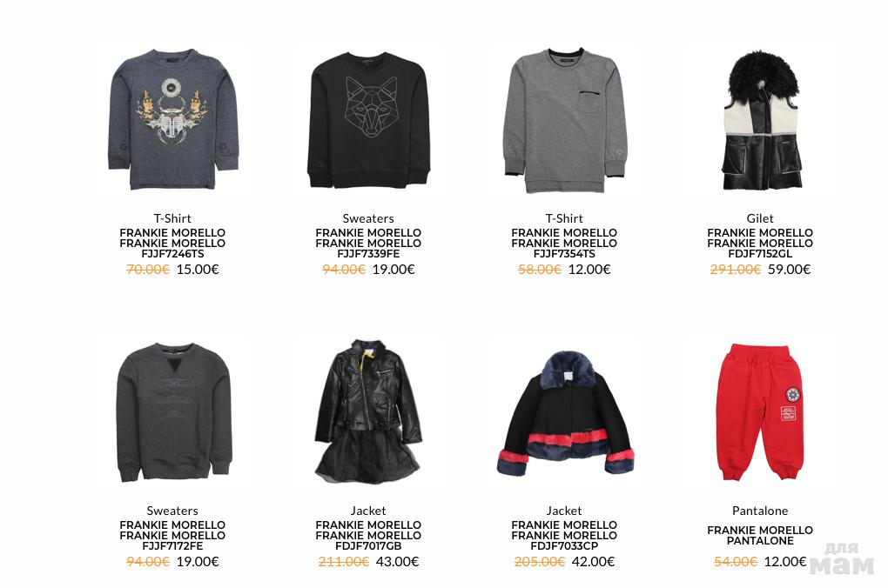
Task: Open the grey scarab print T-Shirt image
Action: [x=172, y=119]
